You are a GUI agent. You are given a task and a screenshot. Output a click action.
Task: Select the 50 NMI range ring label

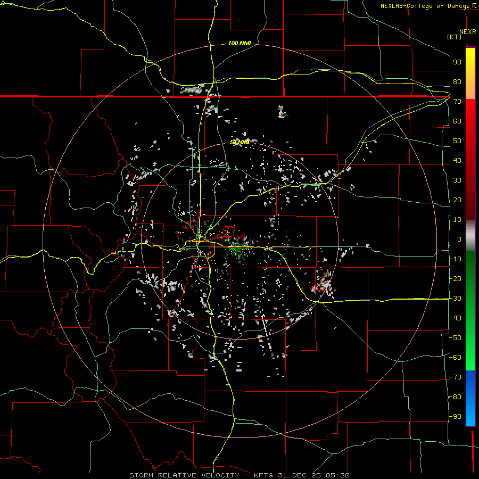coord(240,142)
